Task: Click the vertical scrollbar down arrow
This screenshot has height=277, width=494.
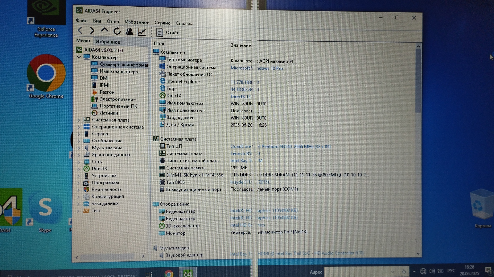Action: pyautogui.click(x=418, y=253)
